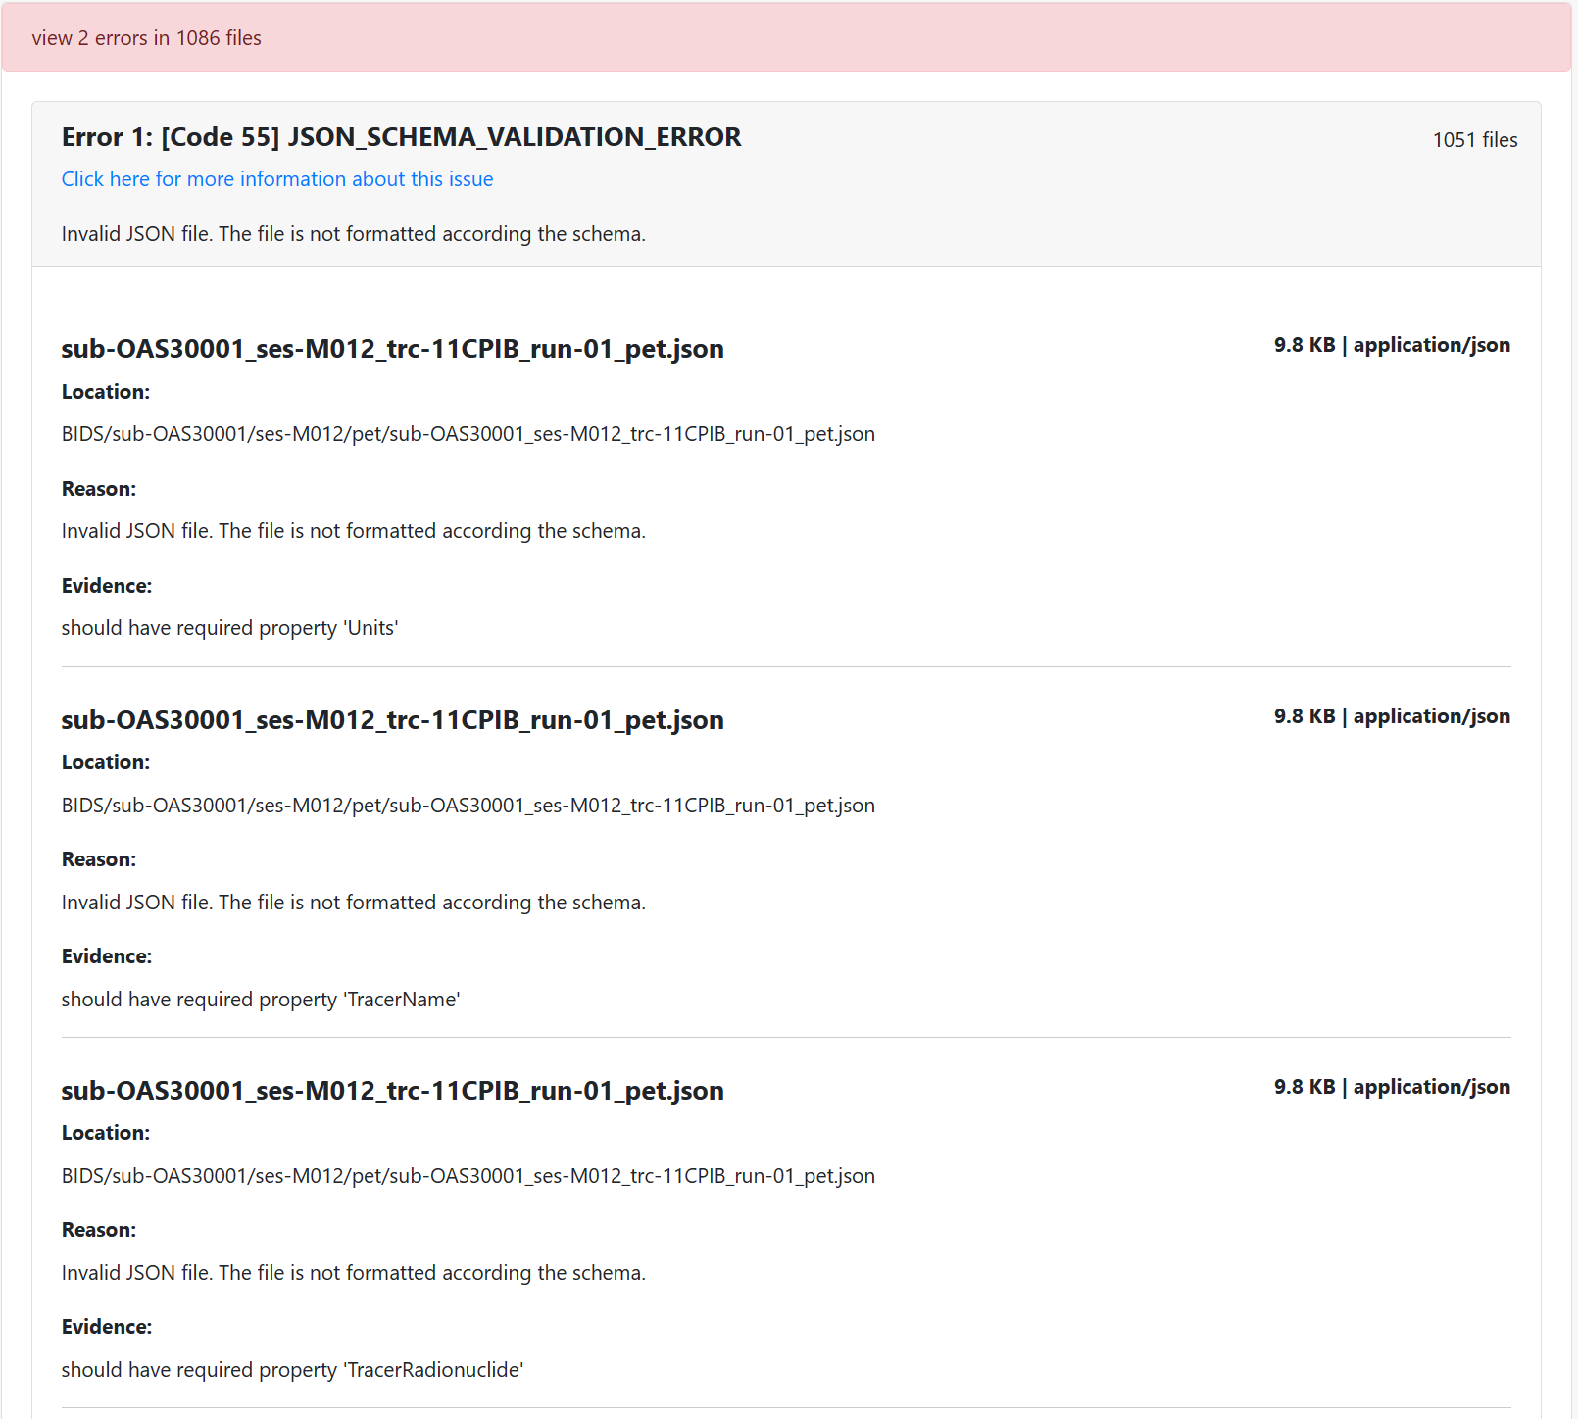Screen dimensions: 1578x1419
Task: Open the 'Click here for more information' link
Action: [277, 178]
